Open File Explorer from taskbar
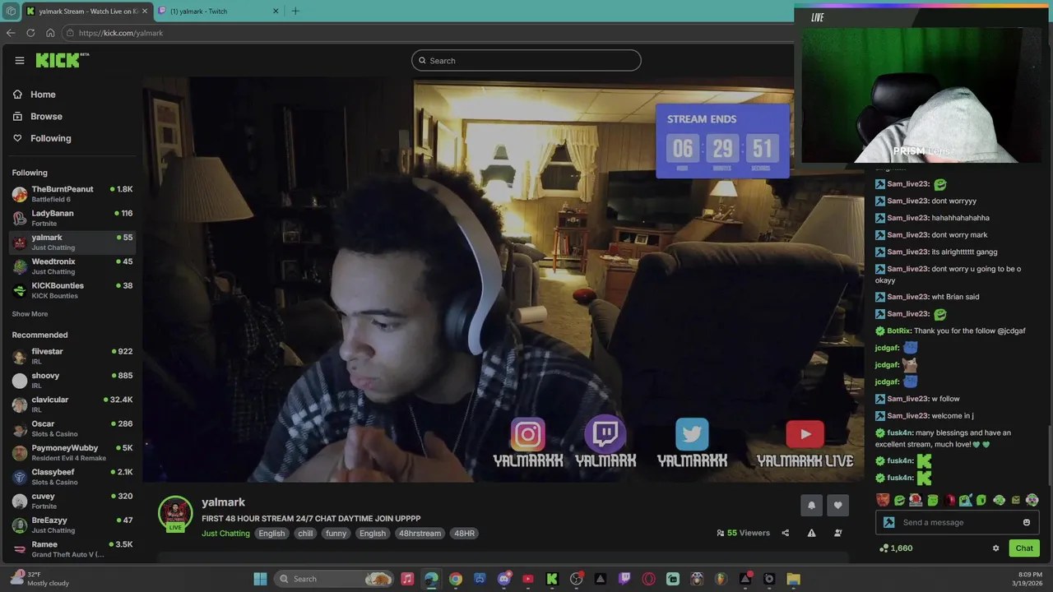 coord(793,579)
